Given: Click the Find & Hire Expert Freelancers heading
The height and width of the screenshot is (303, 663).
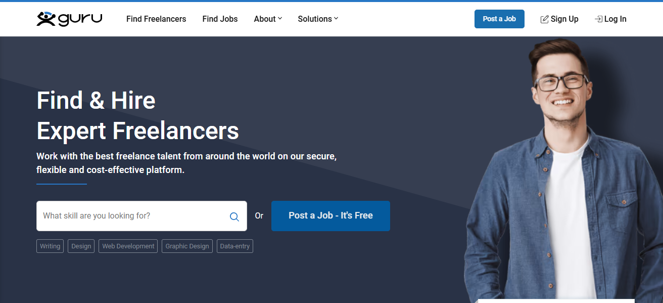Looking at the screenshot, I should coord(137,116).
